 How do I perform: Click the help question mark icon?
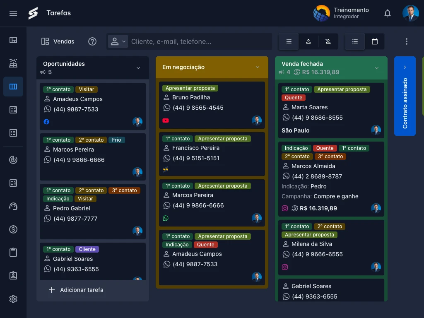[92, 41]
